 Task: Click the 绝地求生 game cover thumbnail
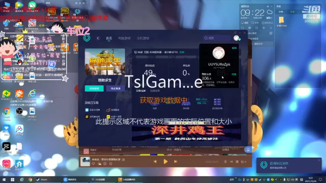(x=105, y=62)
